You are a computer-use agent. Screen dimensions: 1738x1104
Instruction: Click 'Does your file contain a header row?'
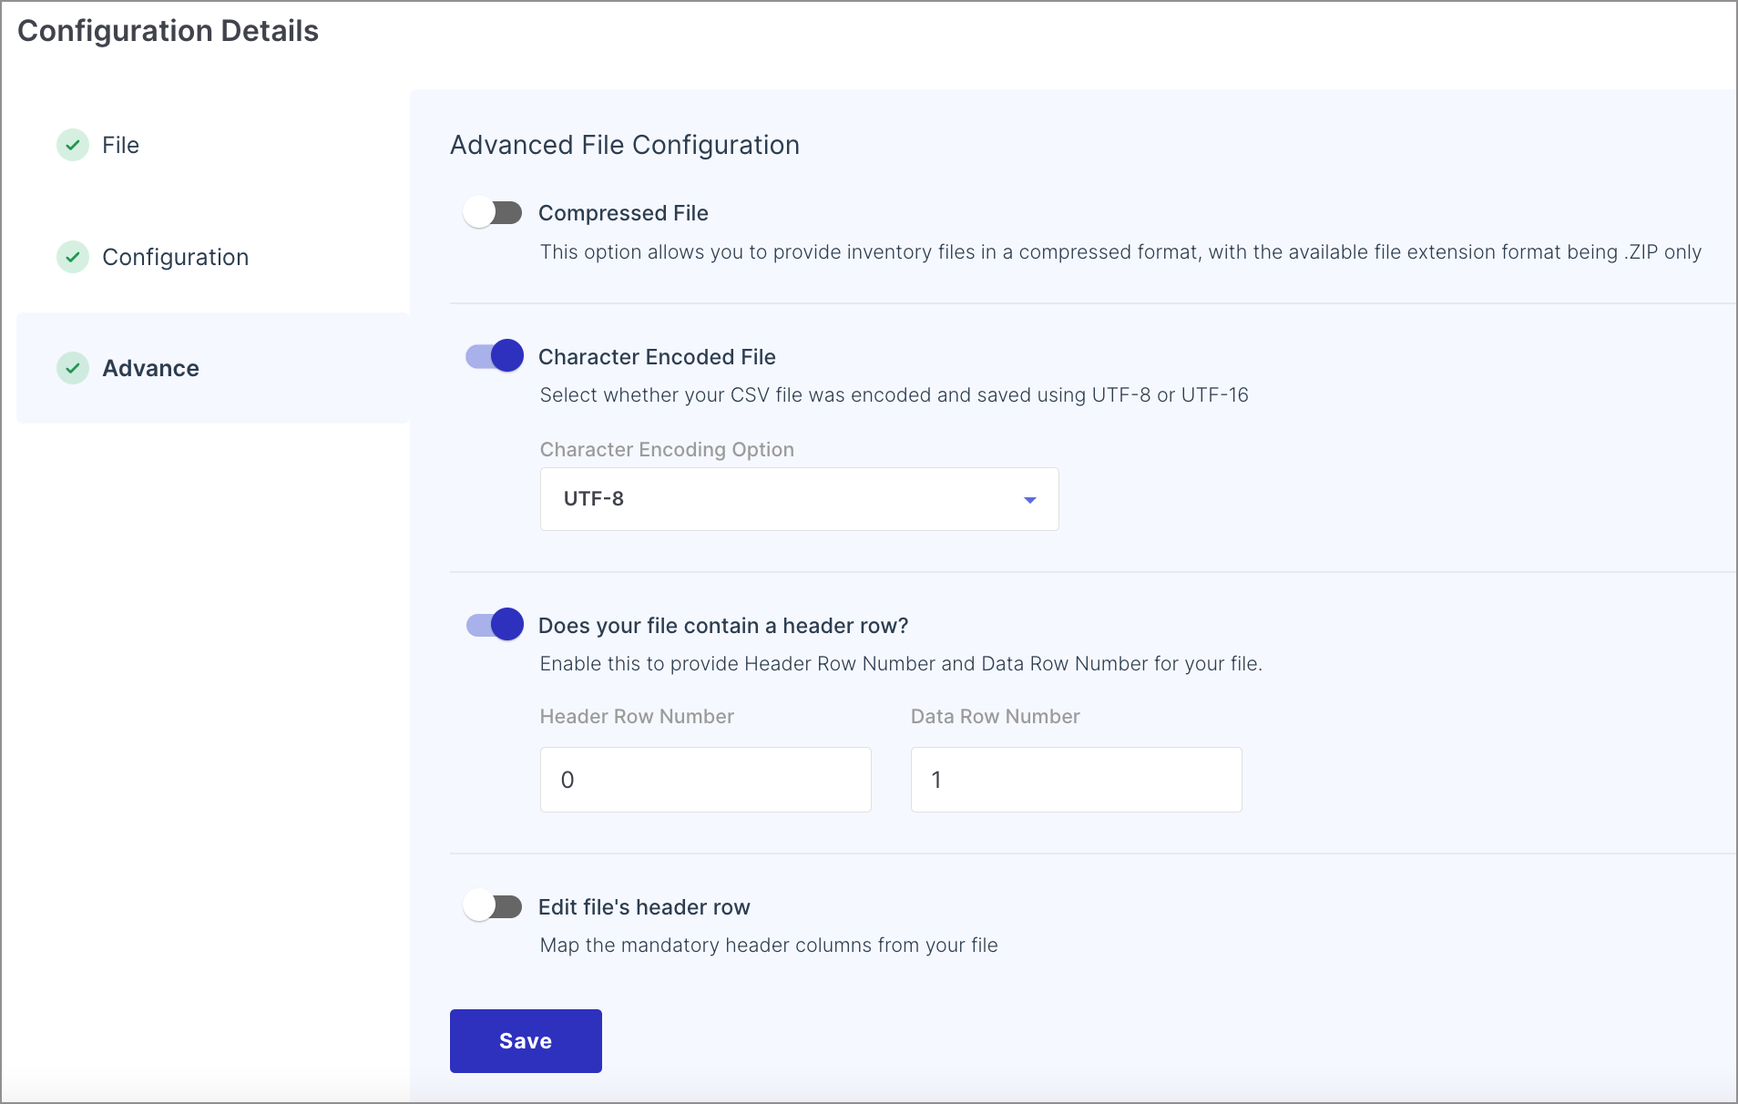723,626
